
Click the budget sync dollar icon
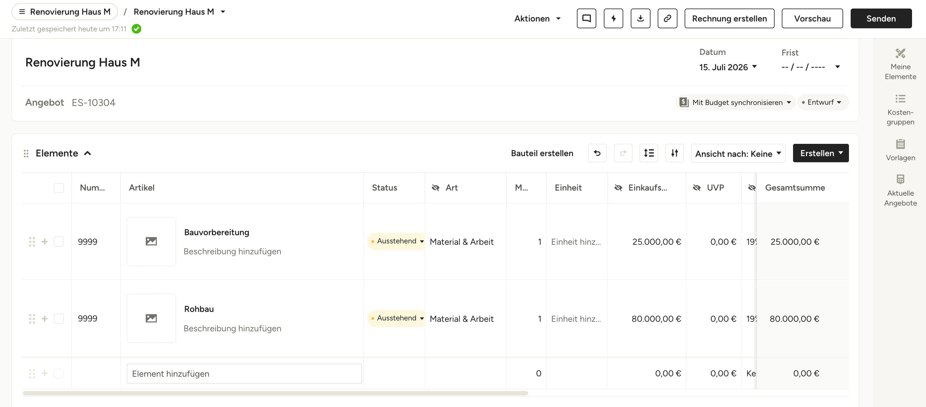[x=683, y=103]
